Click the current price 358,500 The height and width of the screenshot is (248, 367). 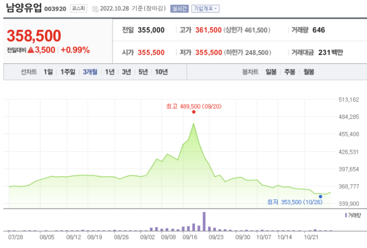pos(34,36)
